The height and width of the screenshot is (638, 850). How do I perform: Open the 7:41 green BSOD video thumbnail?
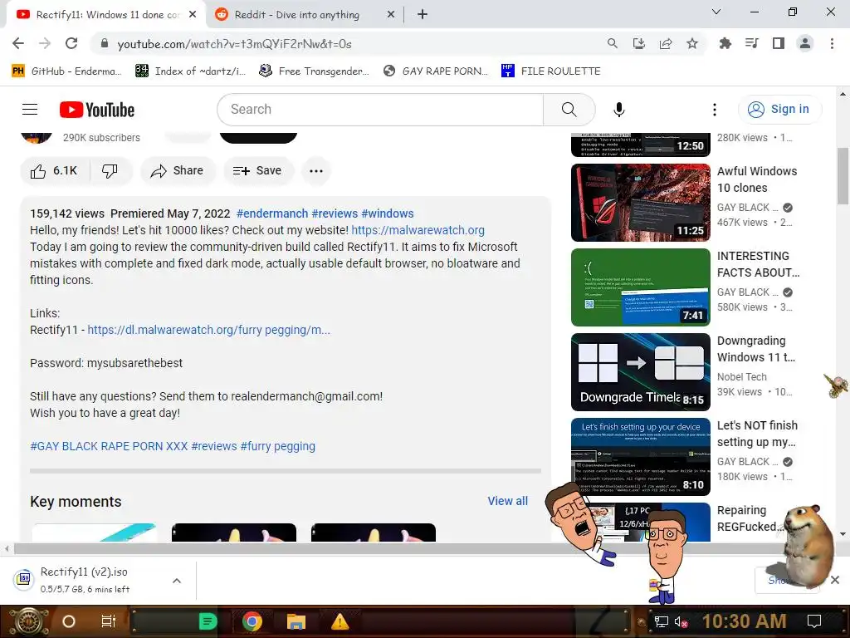point(640,287)
